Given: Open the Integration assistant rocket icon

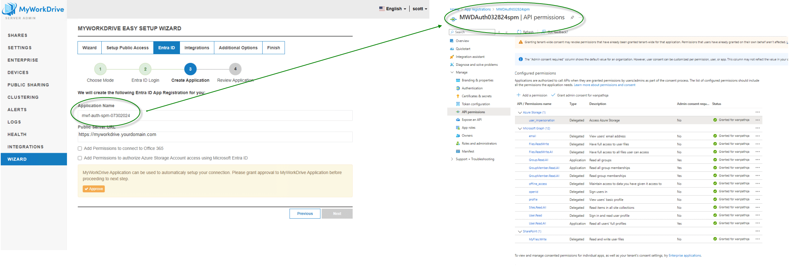Looking at the screenshot, I should [452, 57].
